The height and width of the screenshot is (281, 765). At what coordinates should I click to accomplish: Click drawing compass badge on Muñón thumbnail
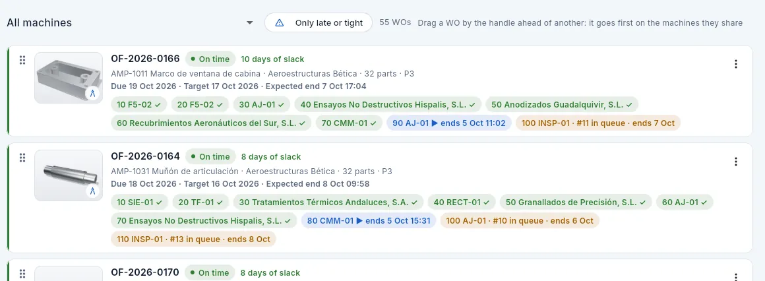click(93, 191)
